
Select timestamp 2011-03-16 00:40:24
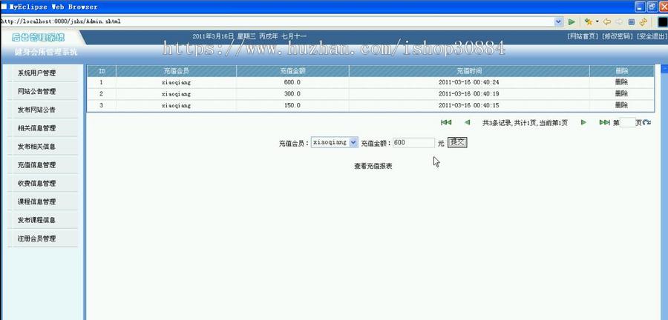click(468, 82)
